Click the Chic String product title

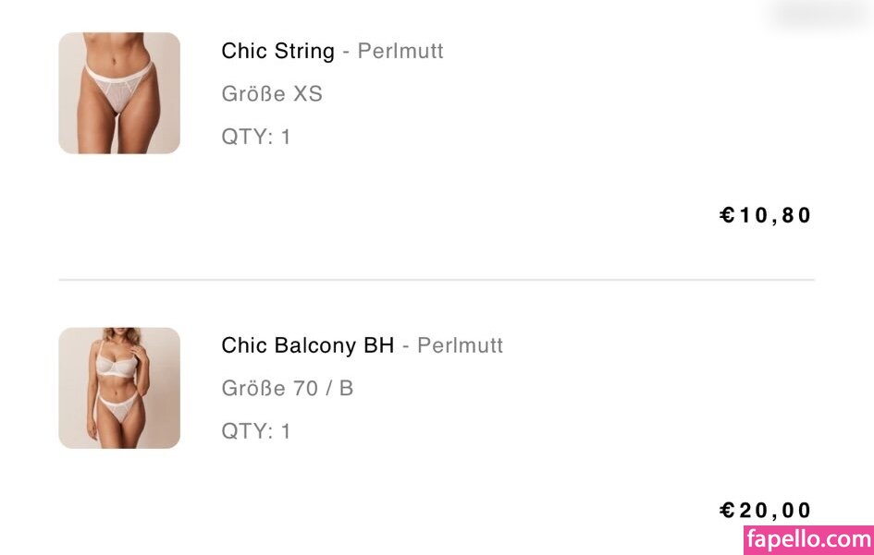coord(277,51)
